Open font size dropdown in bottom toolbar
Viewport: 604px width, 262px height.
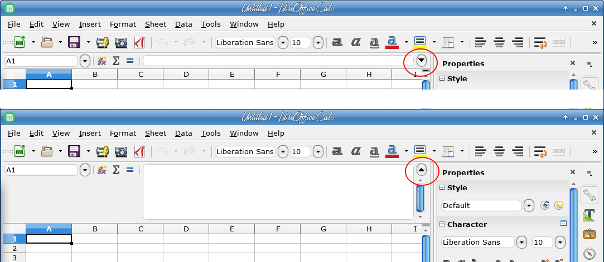(318, 151)
